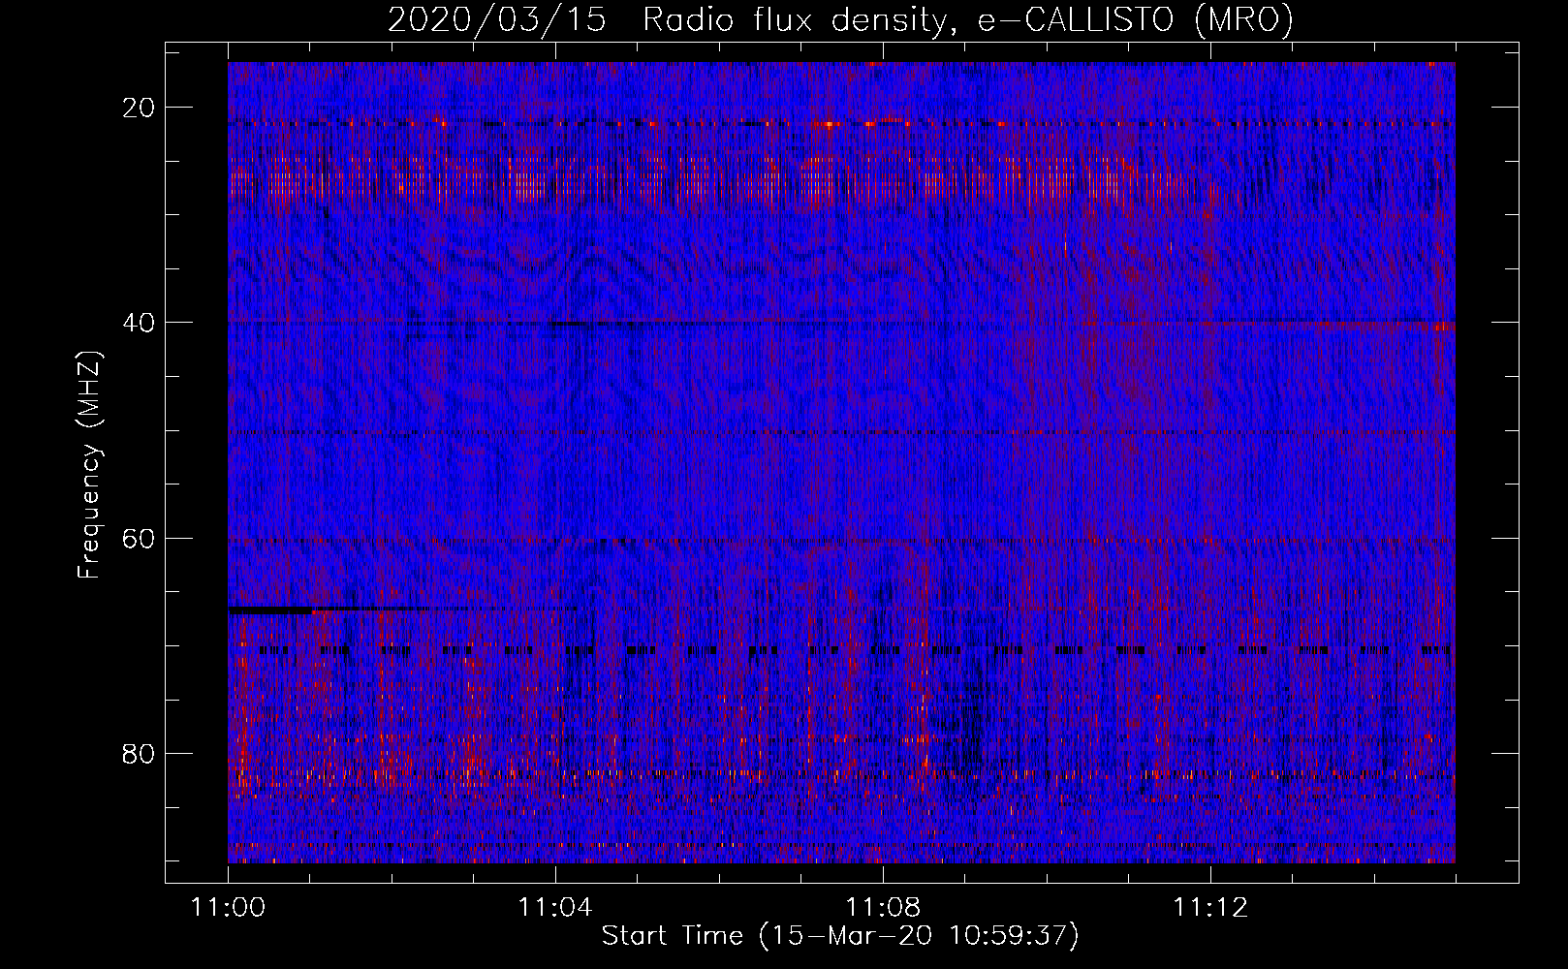
Task: Click the plot title '2020/03/15 Radio flux density, e-CALLISTO (MRO)'
Action: pyautogui.click(x=840, y=19)
